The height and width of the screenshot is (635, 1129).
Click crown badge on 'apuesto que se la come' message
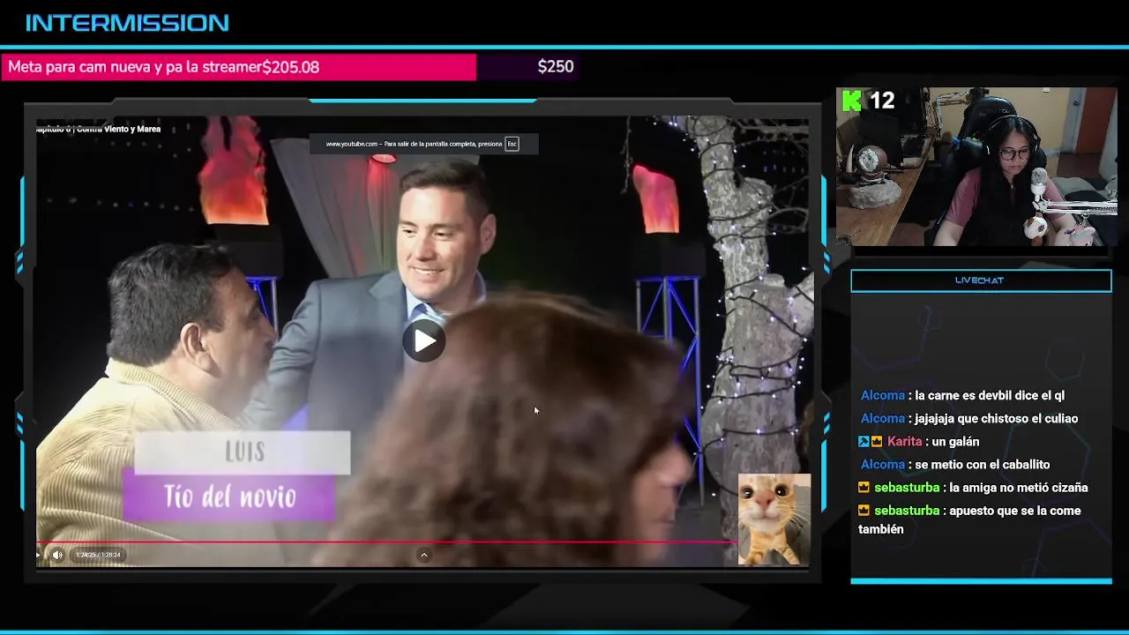pyautogui.click(x=864, y=510)
